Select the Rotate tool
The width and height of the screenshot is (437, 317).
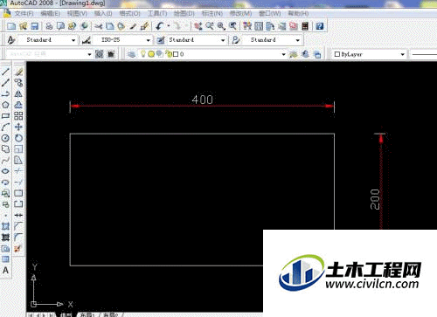(x=18, y=138)
